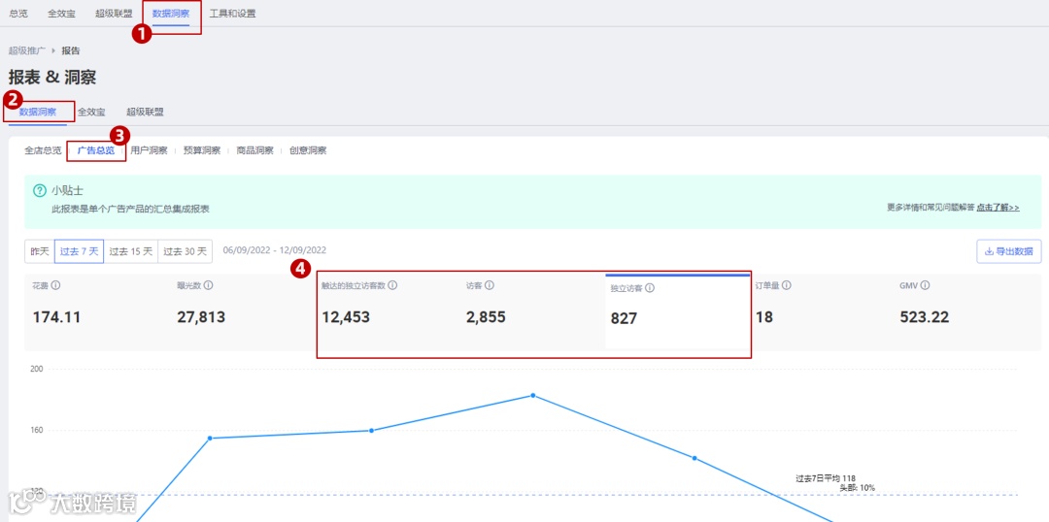Open the 超级联盟 top navigation tab
This screenshot has width=1049, height=522.
[x=114, y=14]
